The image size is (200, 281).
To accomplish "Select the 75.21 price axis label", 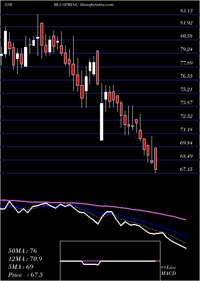I will [x=186, y=90].
